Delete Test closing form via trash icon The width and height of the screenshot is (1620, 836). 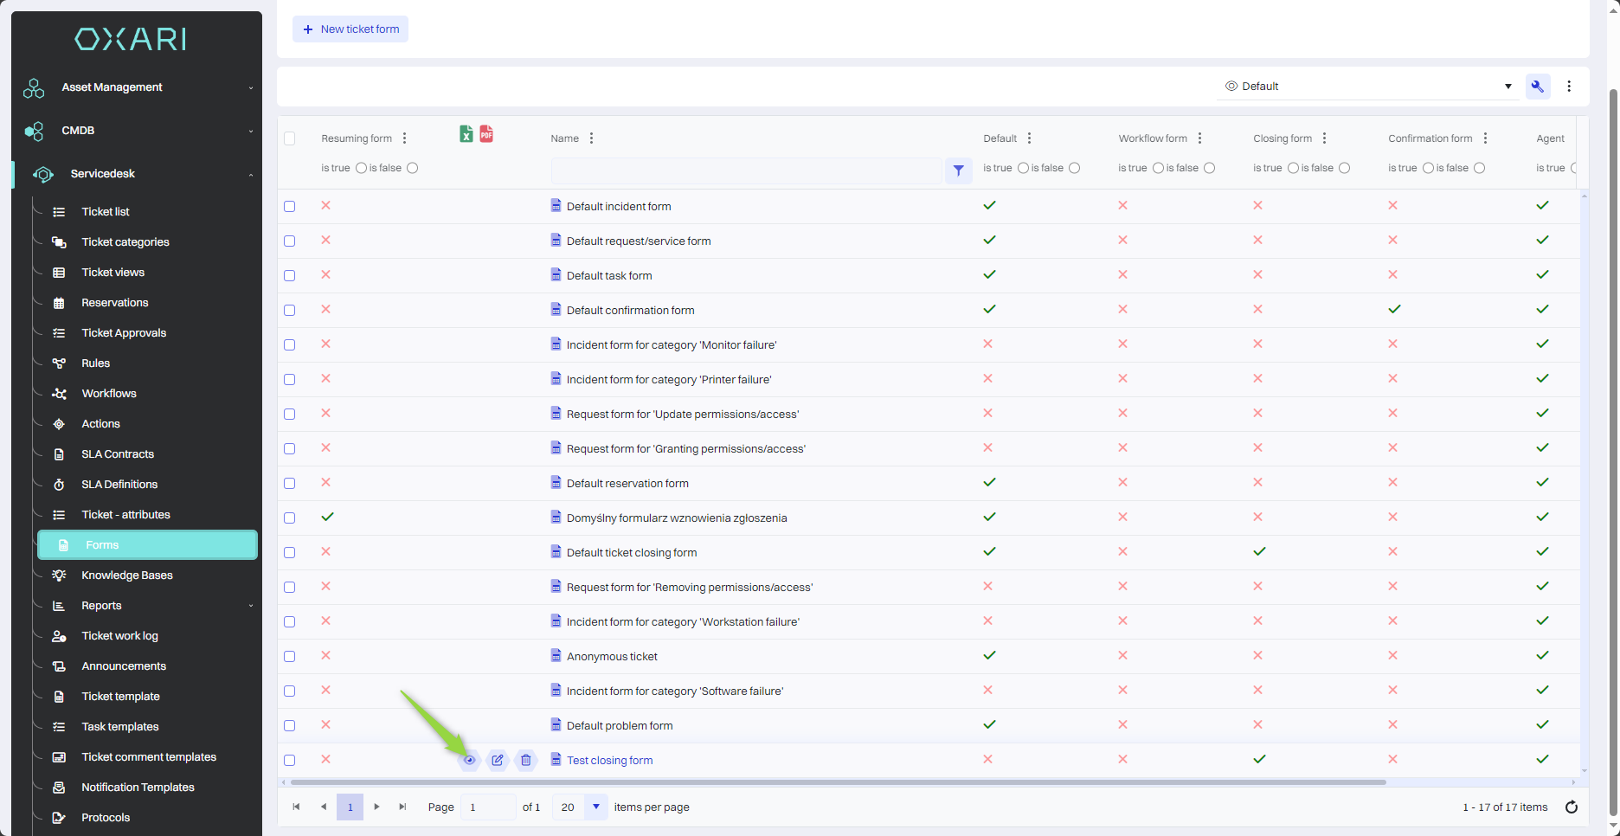pyautogui.click(x=526, y=761)
